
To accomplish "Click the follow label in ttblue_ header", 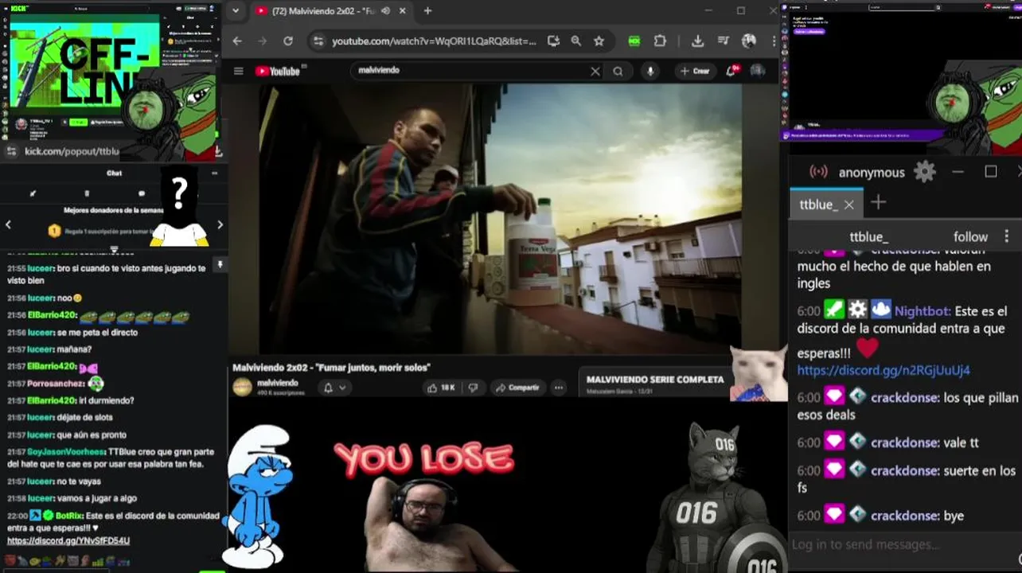I will [970, 237].
